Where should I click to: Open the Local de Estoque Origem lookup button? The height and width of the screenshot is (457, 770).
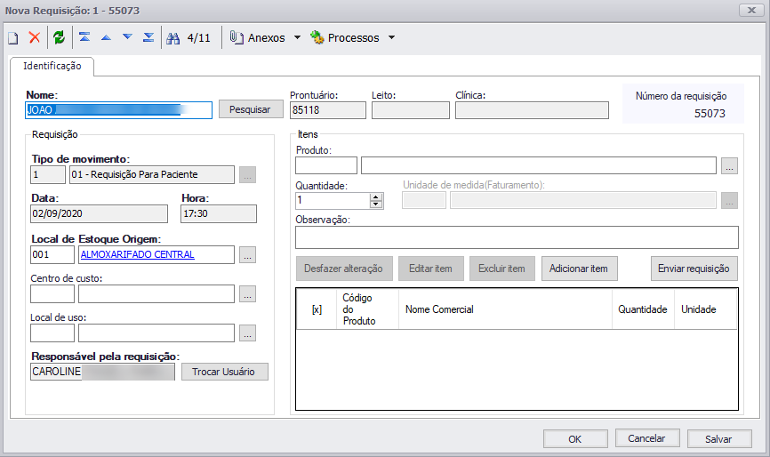point(247,255)
